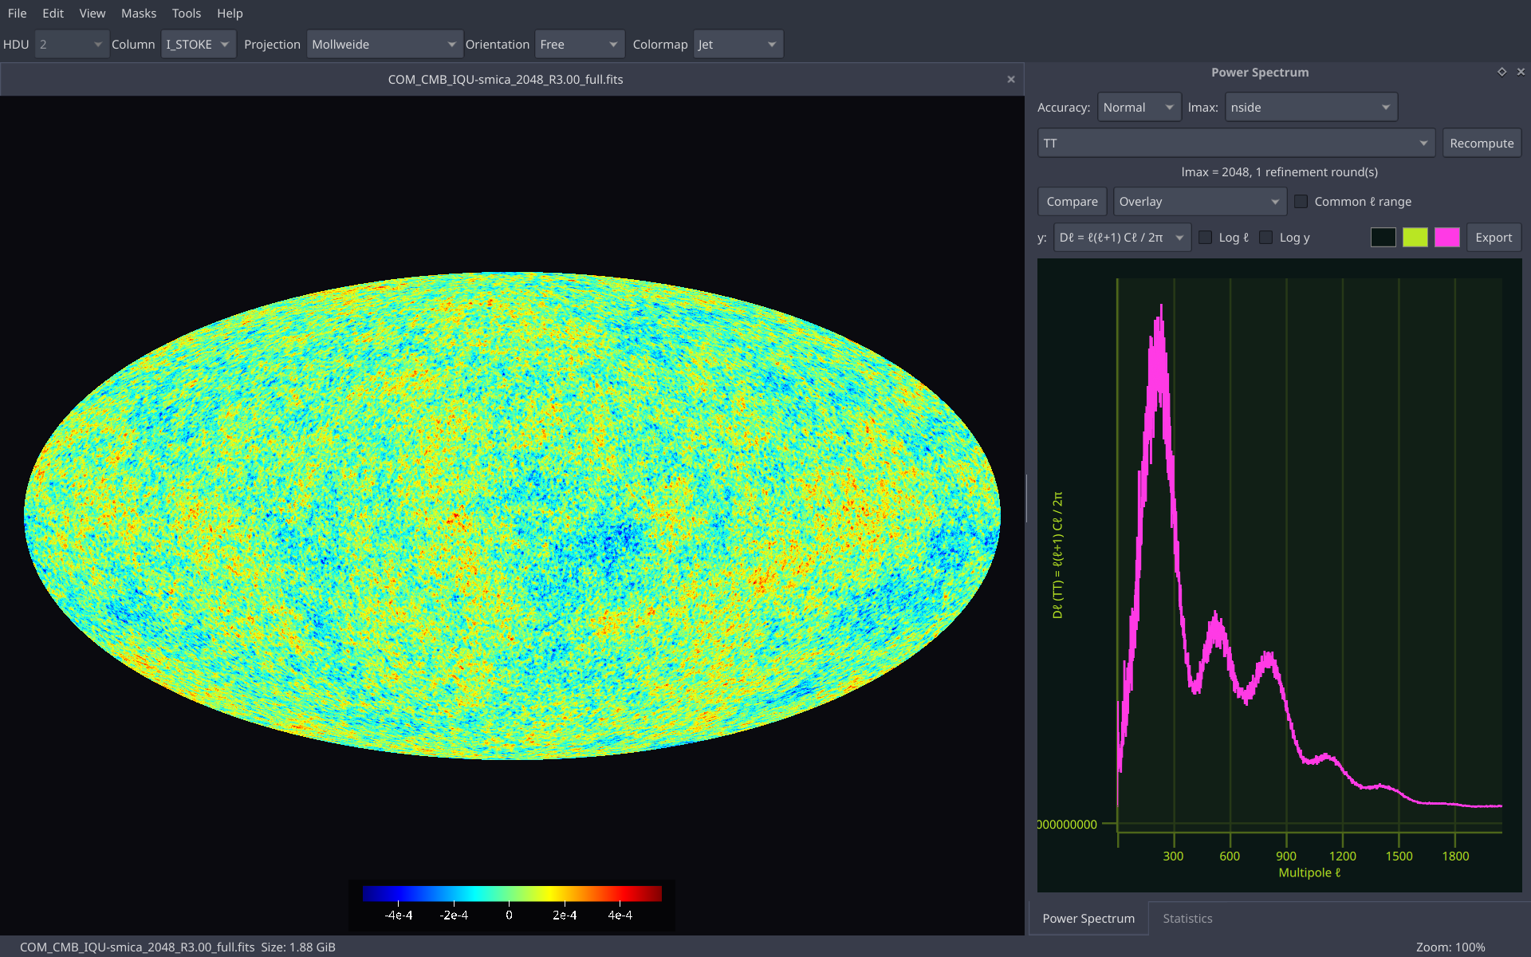This screenshot has height=957, width=1531.
Task: Open the Column I_STOKE dropdown
Action: [199, 45]
